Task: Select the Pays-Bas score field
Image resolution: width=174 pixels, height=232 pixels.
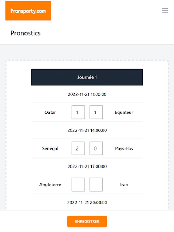Action: coord(96,148)
